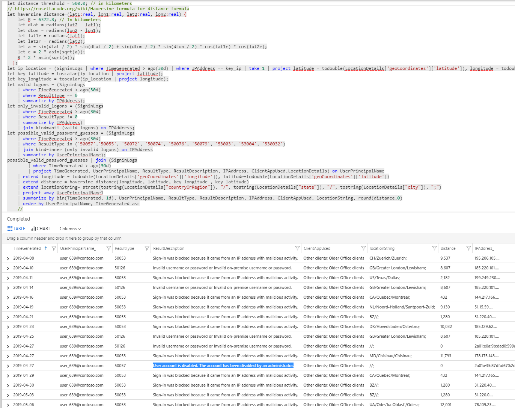The height and width of the screenshot is (408, 515).
Task: Select the distance value 2,182
Action: [445, 278]
